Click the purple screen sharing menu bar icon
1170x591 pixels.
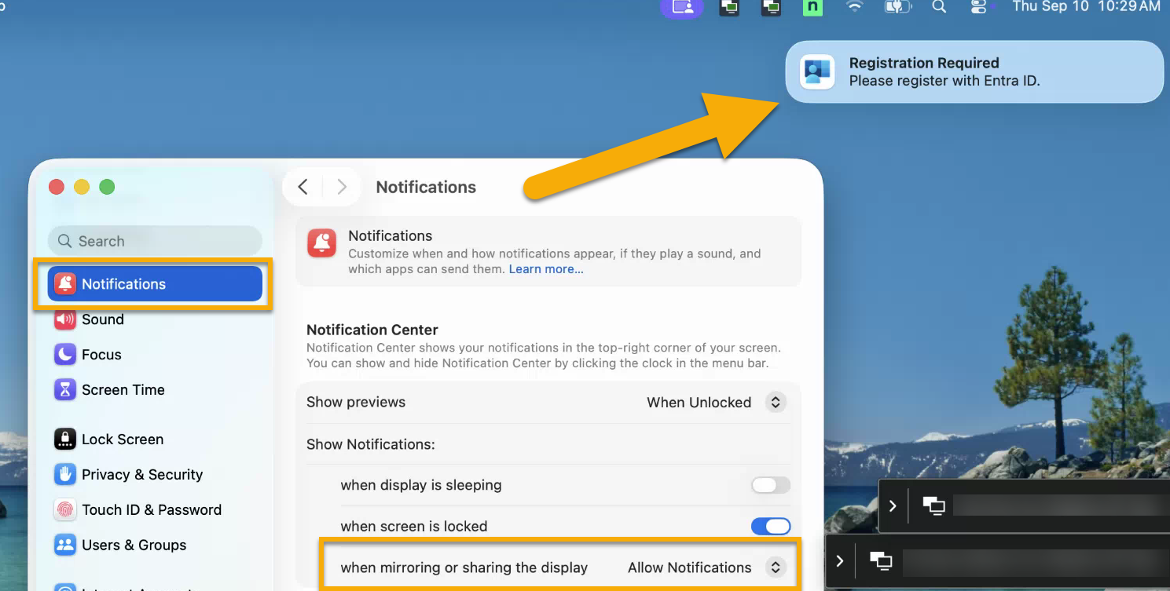click(x=683, y=7)
